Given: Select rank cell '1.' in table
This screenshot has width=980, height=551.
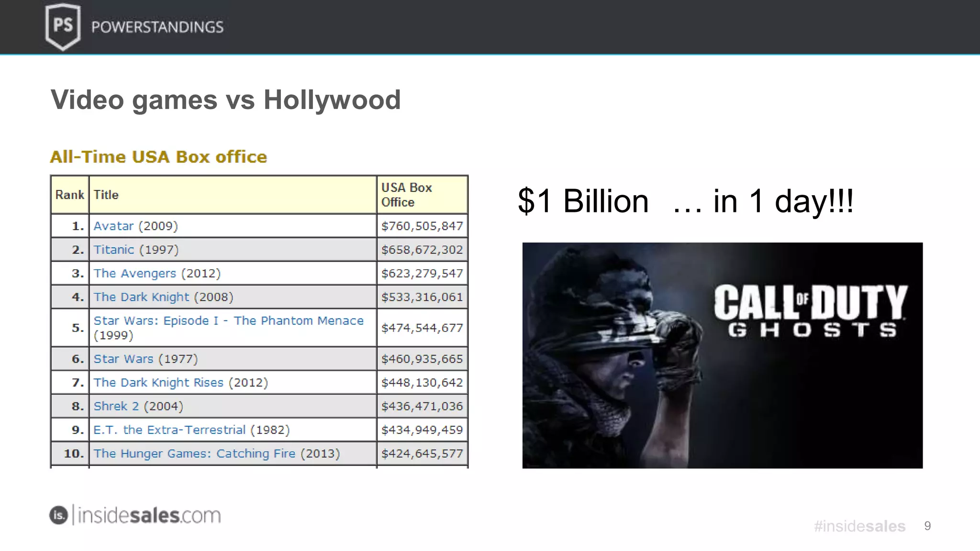Looking at the screenshot, I should [x=69, y=226].
